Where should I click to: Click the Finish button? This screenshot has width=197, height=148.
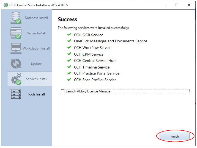click(x=174, y=136)
